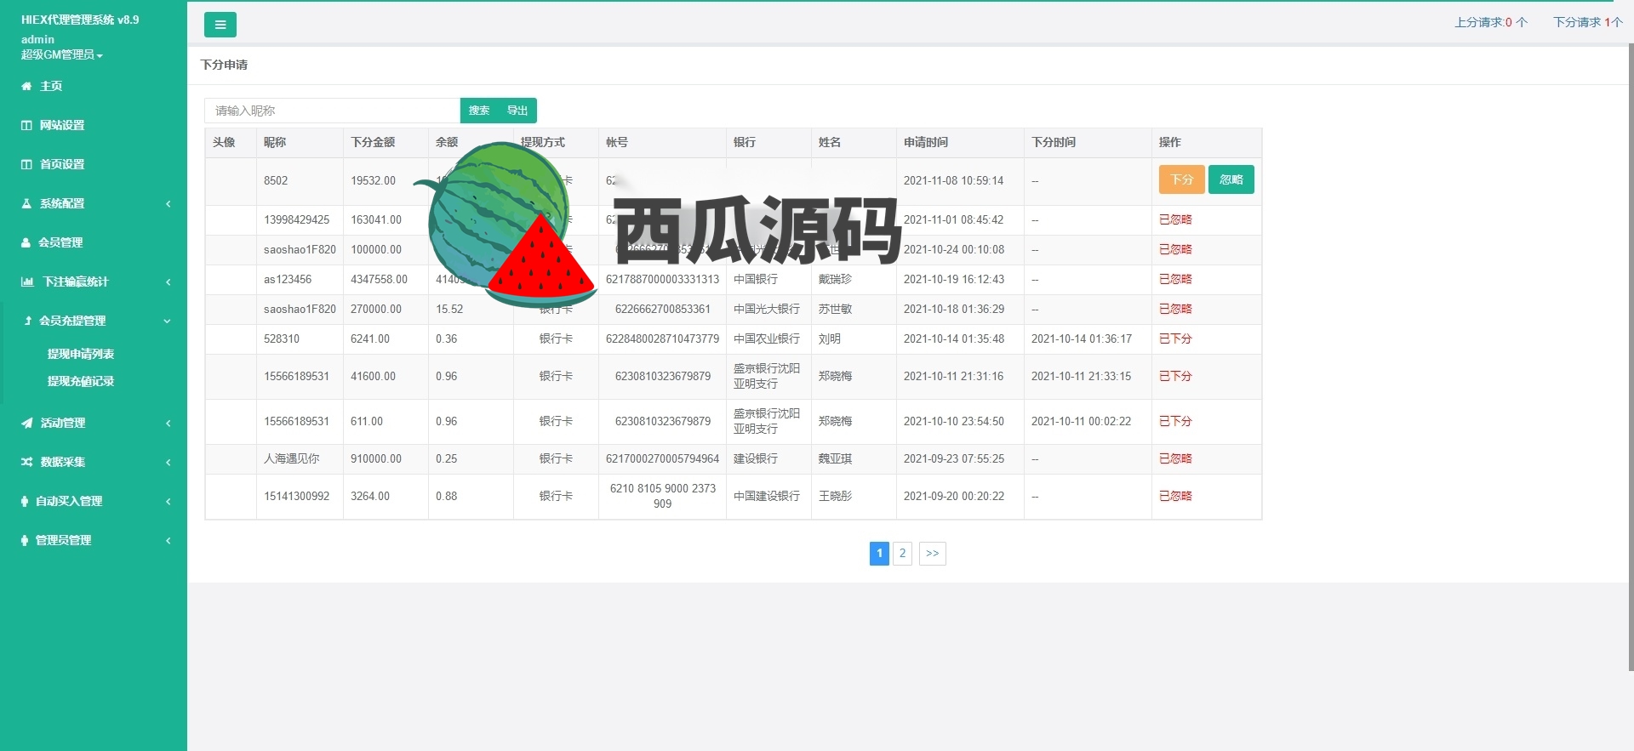The width and height of the screenshot is (1634, 751).
Task: Click the 申请时间 column header
Action: 926,142
